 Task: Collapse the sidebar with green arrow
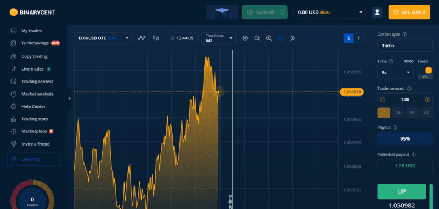point(69,98)
